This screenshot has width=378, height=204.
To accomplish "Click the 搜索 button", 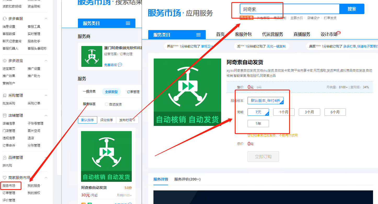I will 352,9.
